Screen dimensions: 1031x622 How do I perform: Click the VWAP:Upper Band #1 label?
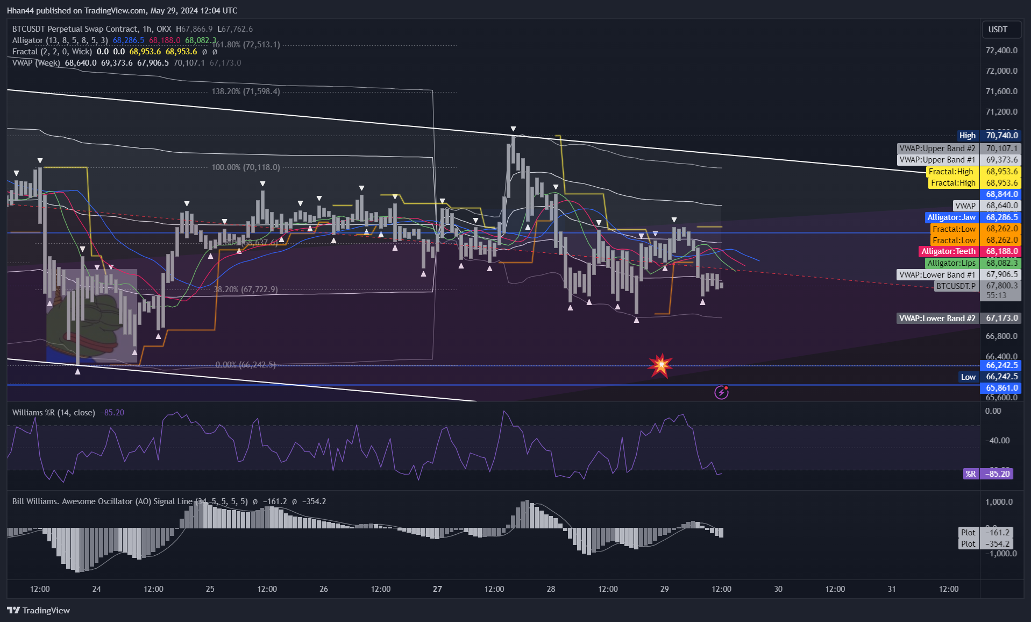[937, 160]
